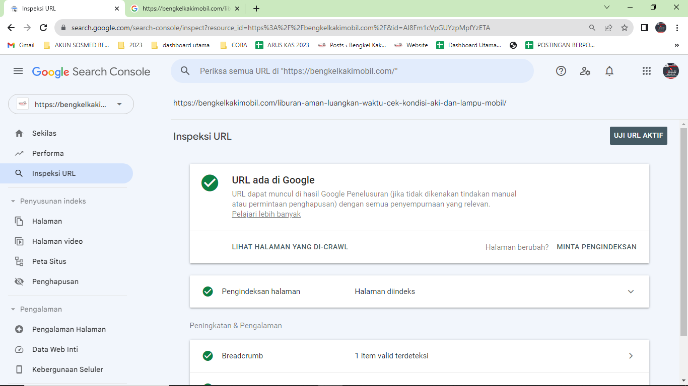
Task: Open the Chrome three-dot menu
Action: [677, 28]
